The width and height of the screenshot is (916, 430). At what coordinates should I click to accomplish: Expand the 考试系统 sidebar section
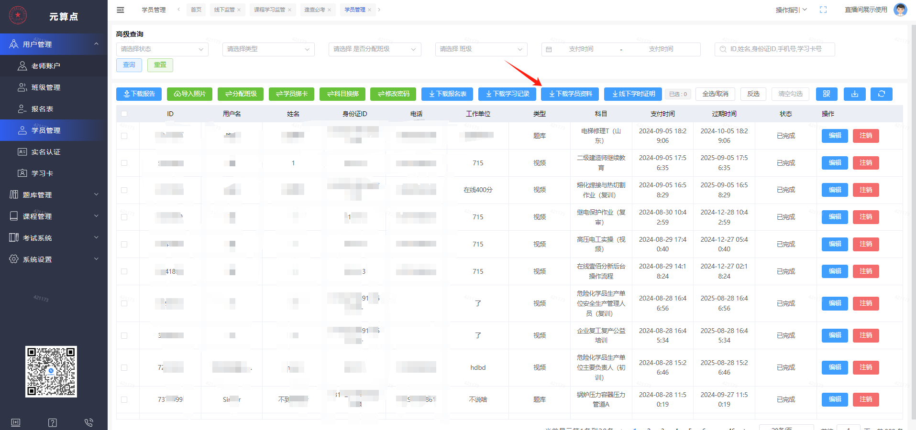click(54, 238)
